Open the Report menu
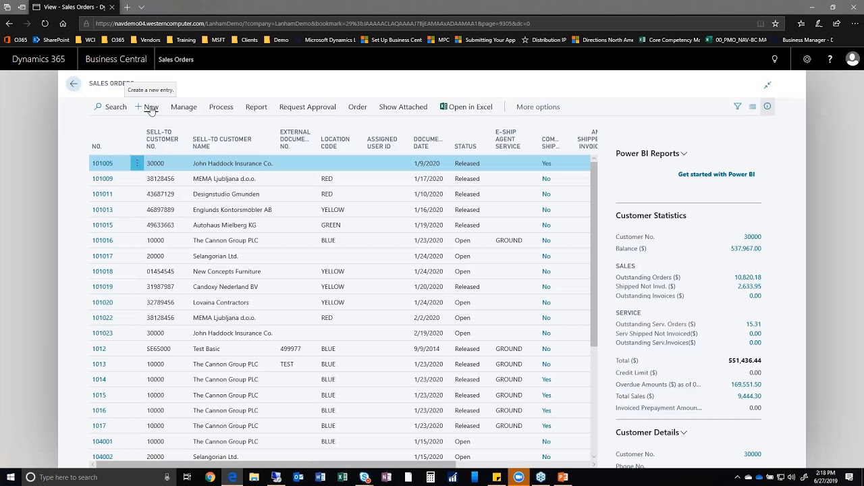 point(256,107)
